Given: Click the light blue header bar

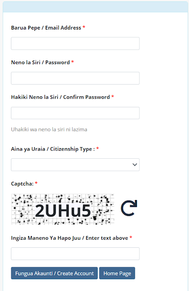Looking at the screenshot, I should [x=95, y=7].
